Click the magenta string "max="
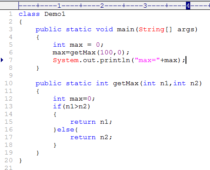The width and height of the screenshot is (210, 170). click(147, 60)
